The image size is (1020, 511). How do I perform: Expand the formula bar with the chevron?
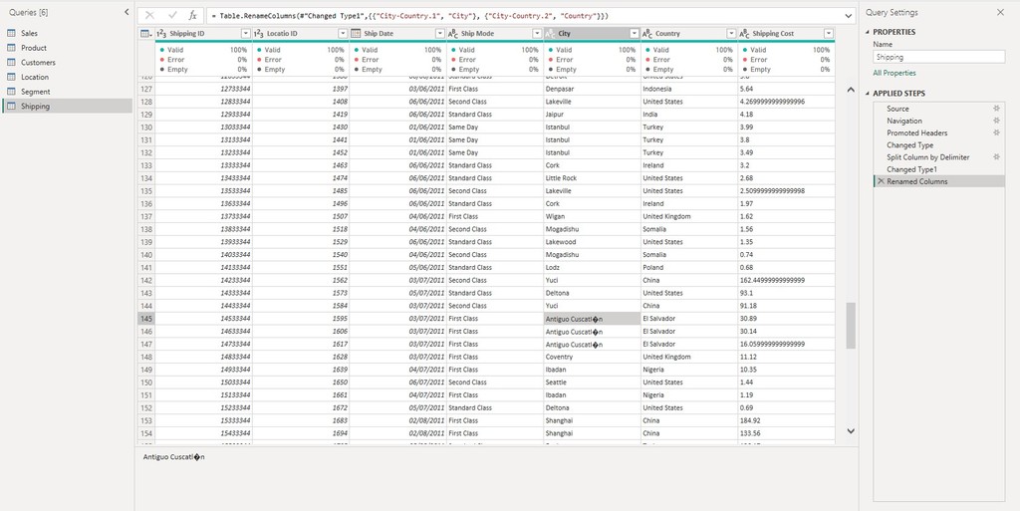tap(849, 15)
